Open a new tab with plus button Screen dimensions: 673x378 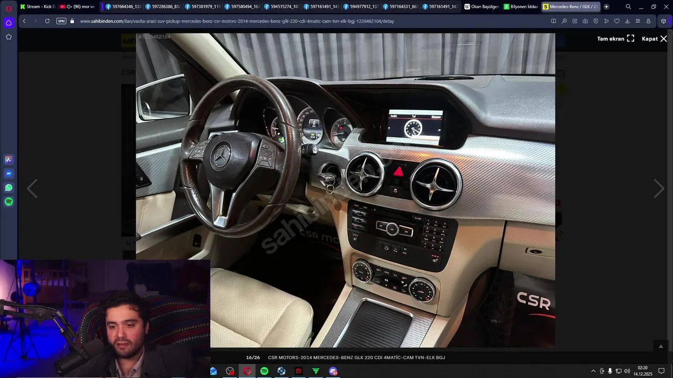(606, 7)
